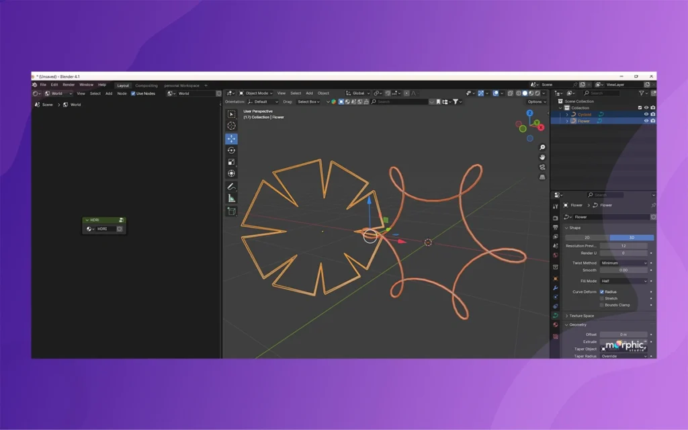Expand the Texture Space panel
This screenshot has width=688, height=430.
581,316
